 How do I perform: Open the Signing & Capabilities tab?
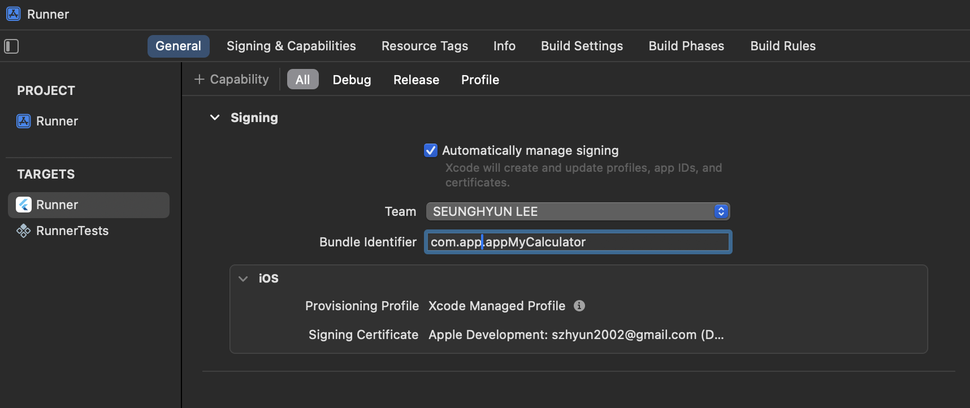pos(291,46)
